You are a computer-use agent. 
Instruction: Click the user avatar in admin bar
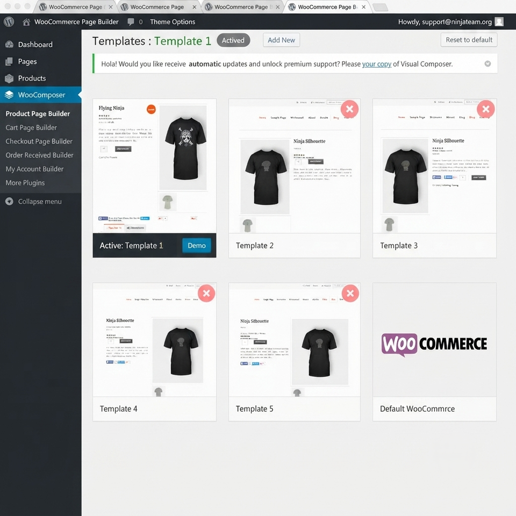click(x=499, y=21)
